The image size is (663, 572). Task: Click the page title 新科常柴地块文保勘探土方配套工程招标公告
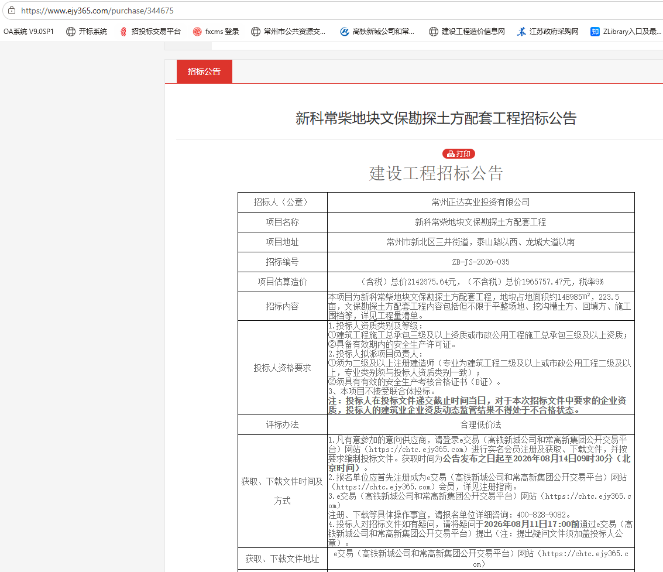click(436, 118)
